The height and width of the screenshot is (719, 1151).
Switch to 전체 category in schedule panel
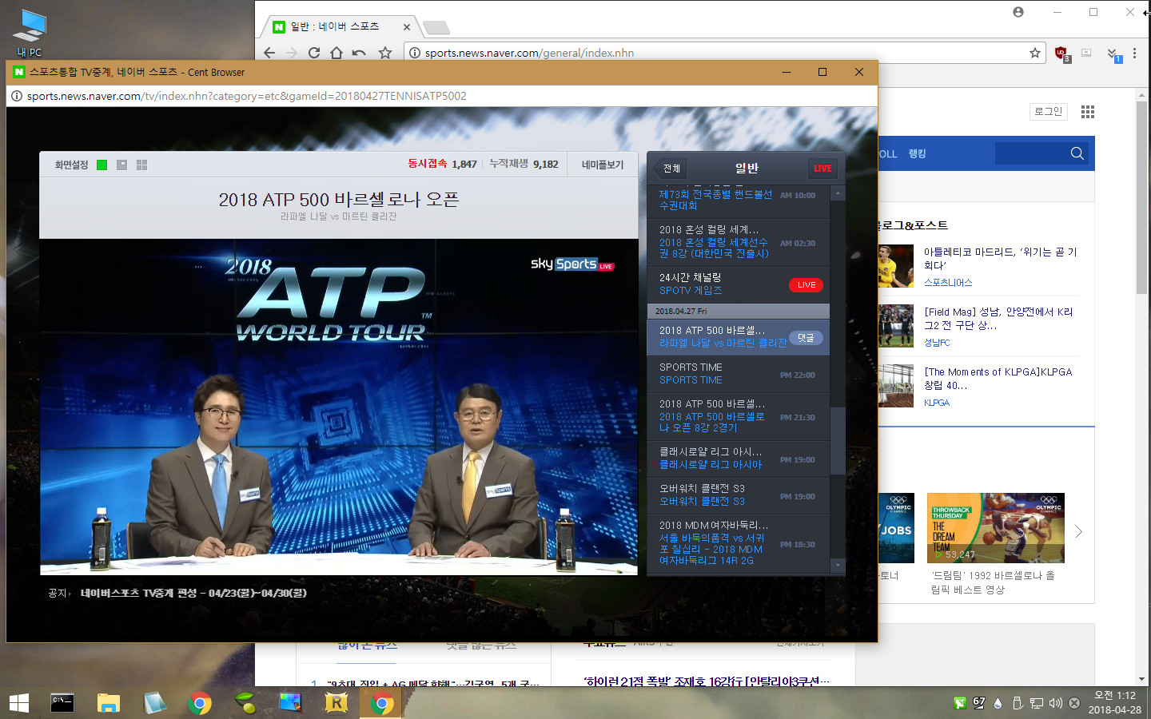(x=671, y=169)
